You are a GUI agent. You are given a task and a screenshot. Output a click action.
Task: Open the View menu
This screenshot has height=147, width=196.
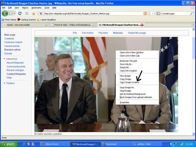[x=17, y=8]
